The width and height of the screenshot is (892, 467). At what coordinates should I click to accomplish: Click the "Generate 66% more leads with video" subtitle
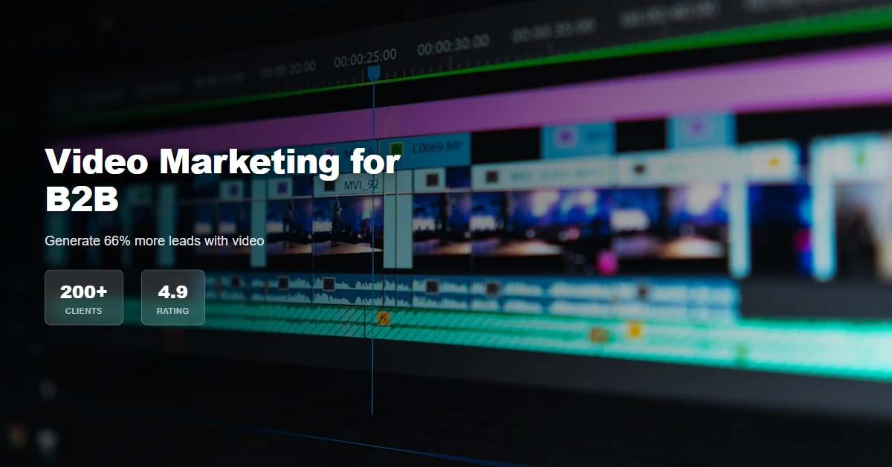(x=155, y=241)
